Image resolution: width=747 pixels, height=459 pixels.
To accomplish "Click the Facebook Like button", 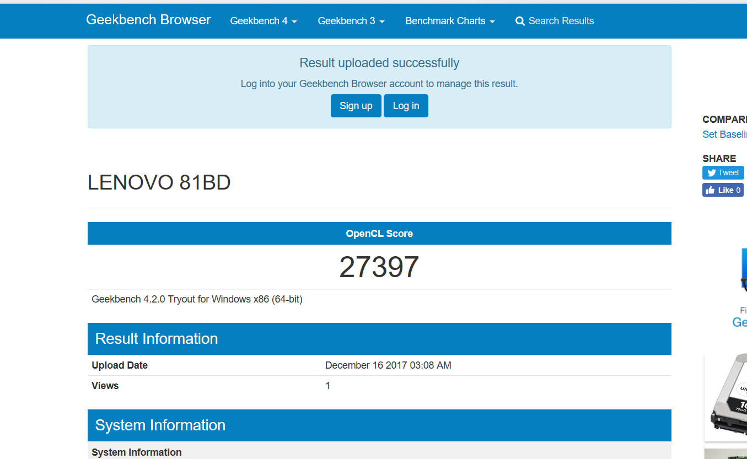I will coord(723,190).
